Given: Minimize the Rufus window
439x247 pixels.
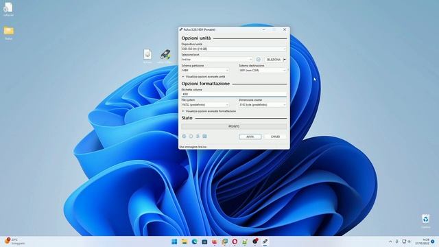Looking at the screenshot, I should tap(263, 30).
